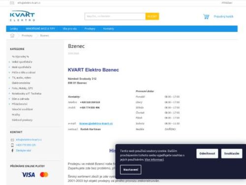This screenshot has height=185, width=246.
Task: Expand the TV, audio, video category arrow
Action: [9, 78]
